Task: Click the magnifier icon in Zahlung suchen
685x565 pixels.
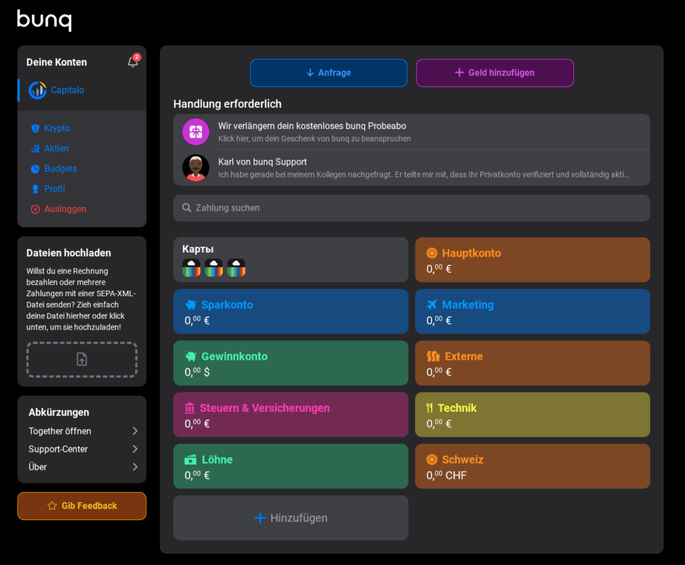Action: coord(187,208)
